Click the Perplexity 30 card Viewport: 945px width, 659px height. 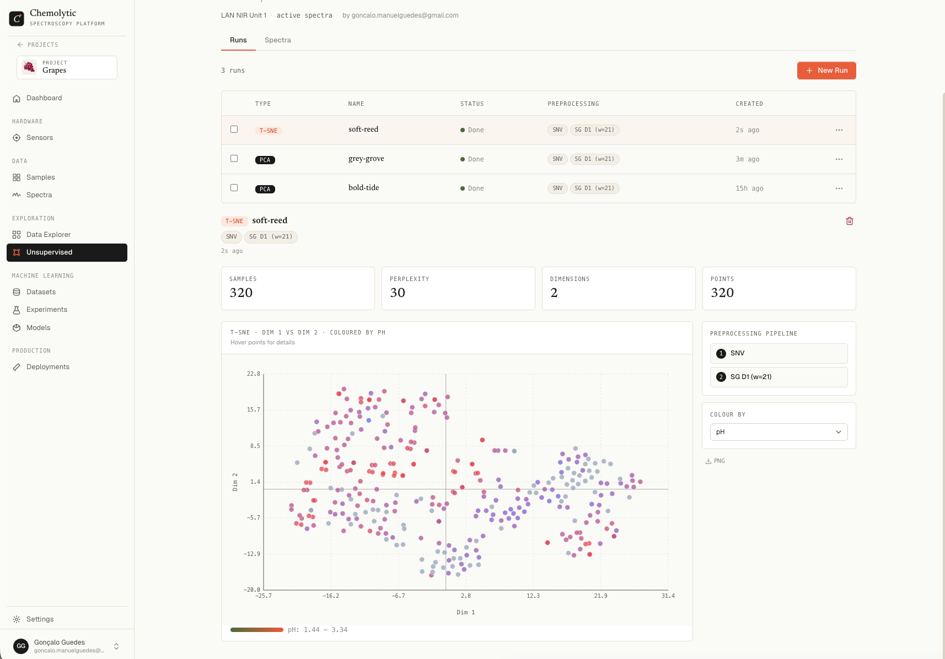(458, 289)
